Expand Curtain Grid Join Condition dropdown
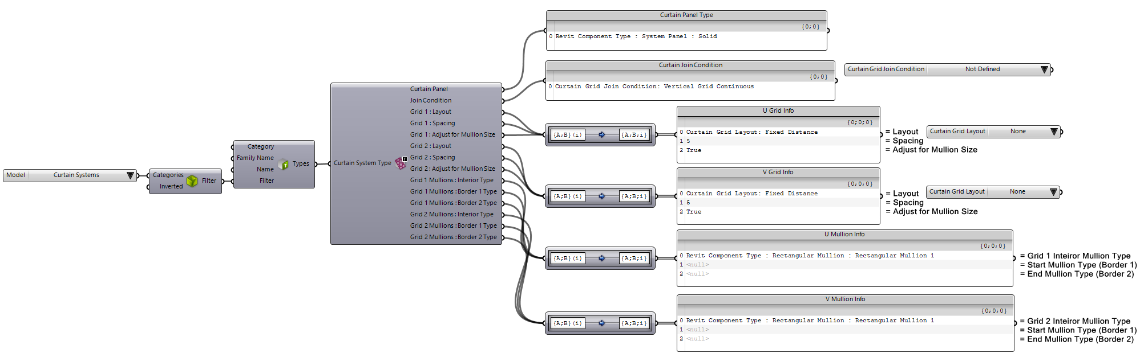1140x357 pixels. pos(1044,69)
